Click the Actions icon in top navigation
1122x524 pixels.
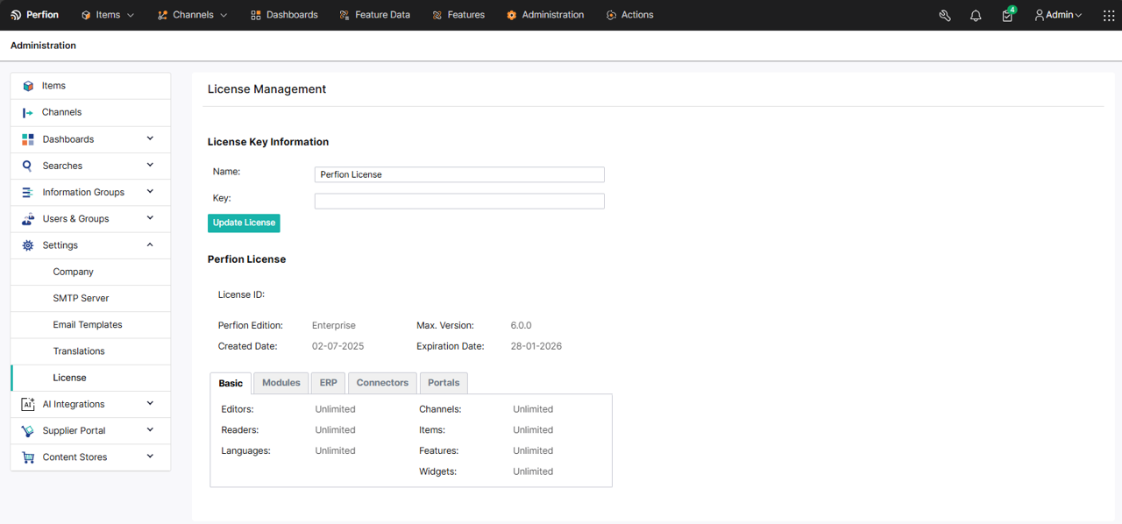pos(611,15)
